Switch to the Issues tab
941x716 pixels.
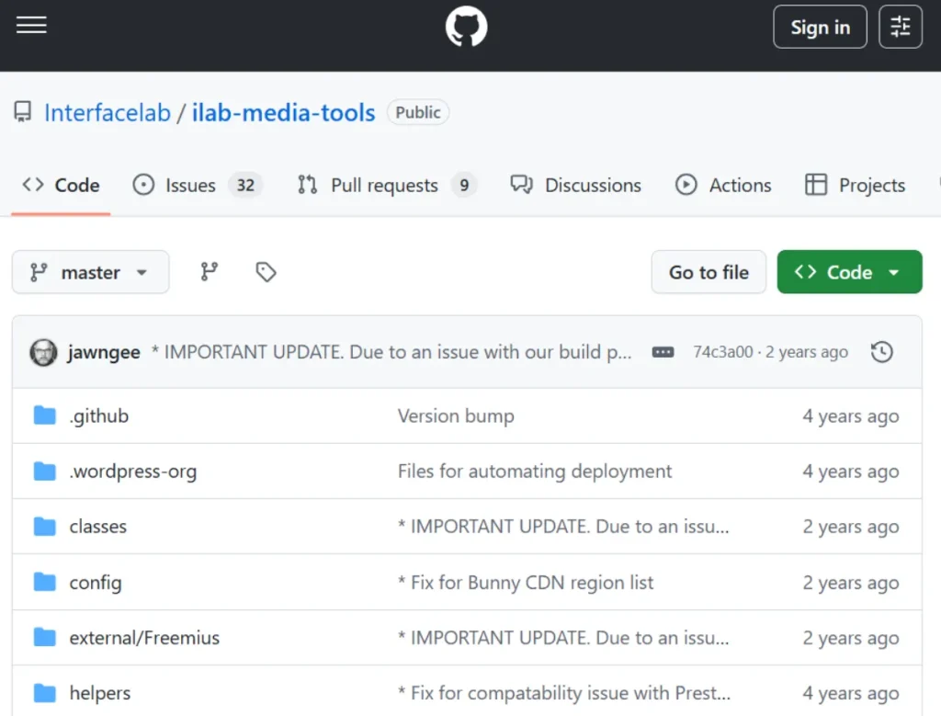198,185
